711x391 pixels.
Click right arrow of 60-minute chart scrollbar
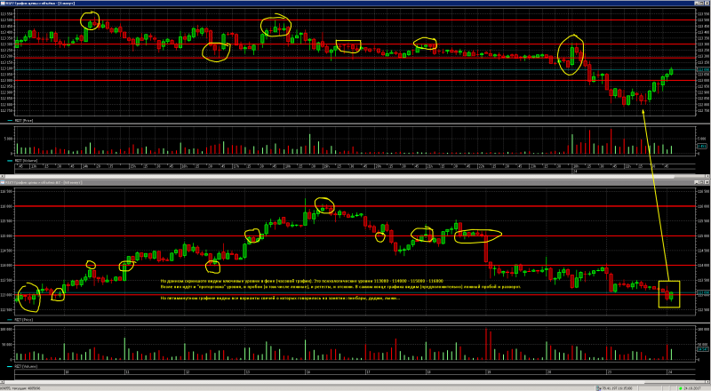[x=708, y=382]
